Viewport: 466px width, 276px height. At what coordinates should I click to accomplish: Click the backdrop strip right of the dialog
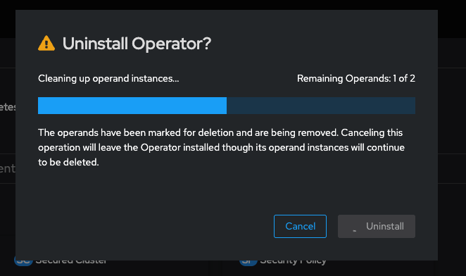point(452,137)
